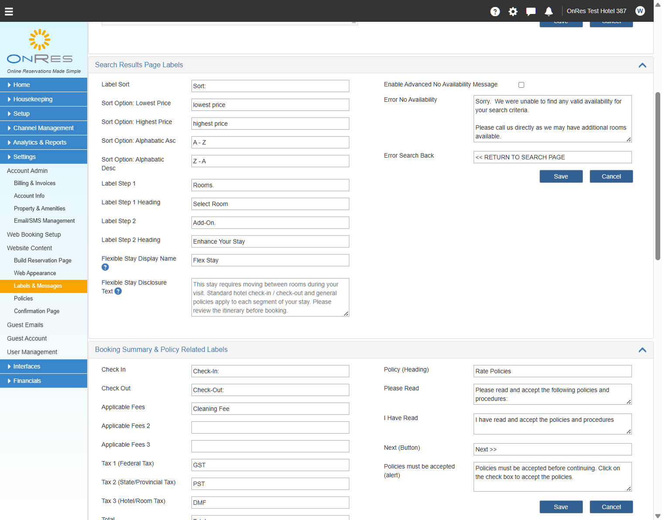662x520 pixels.
Task: Click the I Have Read text area
Action: pyautogui.click(x=553, y=424)
